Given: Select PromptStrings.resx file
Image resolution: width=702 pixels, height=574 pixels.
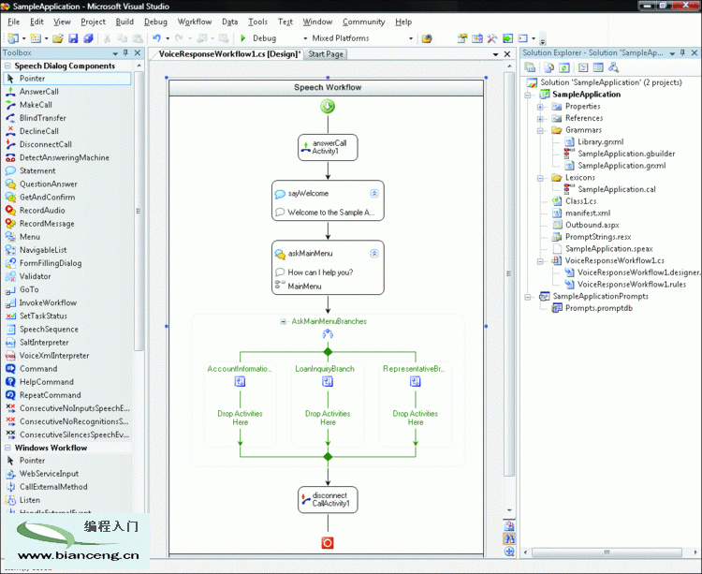Looking at the screenshot, I should coord(598,237).
